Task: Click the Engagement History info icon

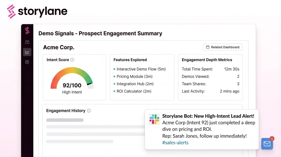Action: coord(89,111)
